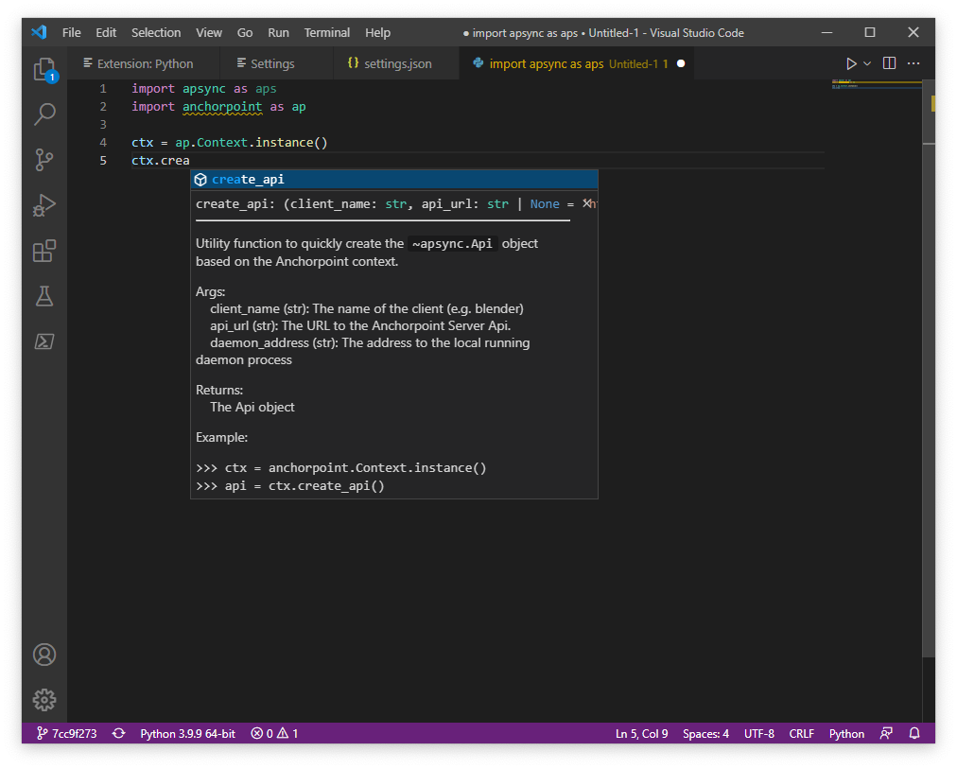Open the Extensions view icon
Viewport: 957px width, 769px height.
tap(44, 251)
